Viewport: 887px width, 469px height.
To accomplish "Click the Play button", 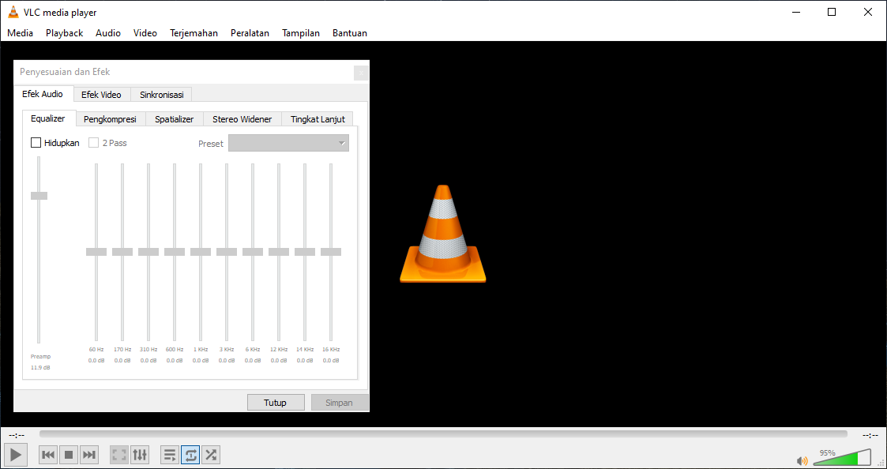I will coord(15,454).
